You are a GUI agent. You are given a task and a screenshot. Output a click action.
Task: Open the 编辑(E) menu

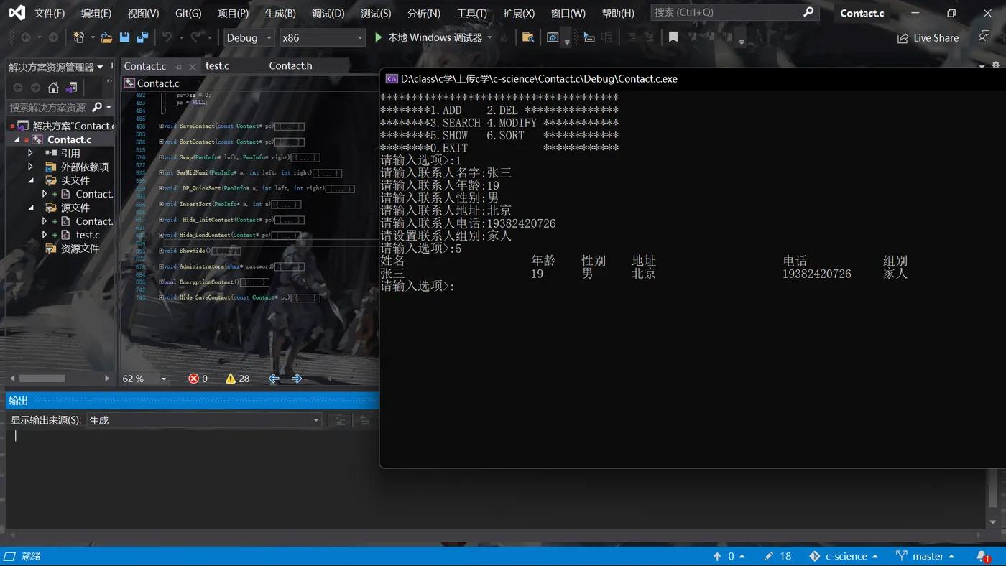pyautogui.click(x=96, y=13)
